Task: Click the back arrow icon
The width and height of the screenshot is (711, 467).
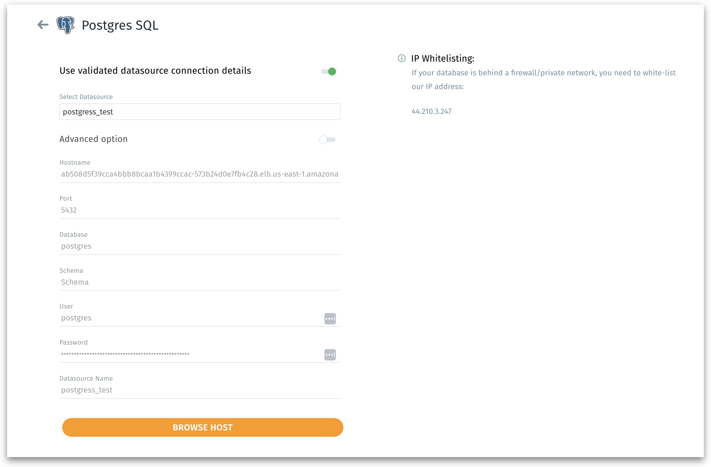Action: click(x=43, y=25)
